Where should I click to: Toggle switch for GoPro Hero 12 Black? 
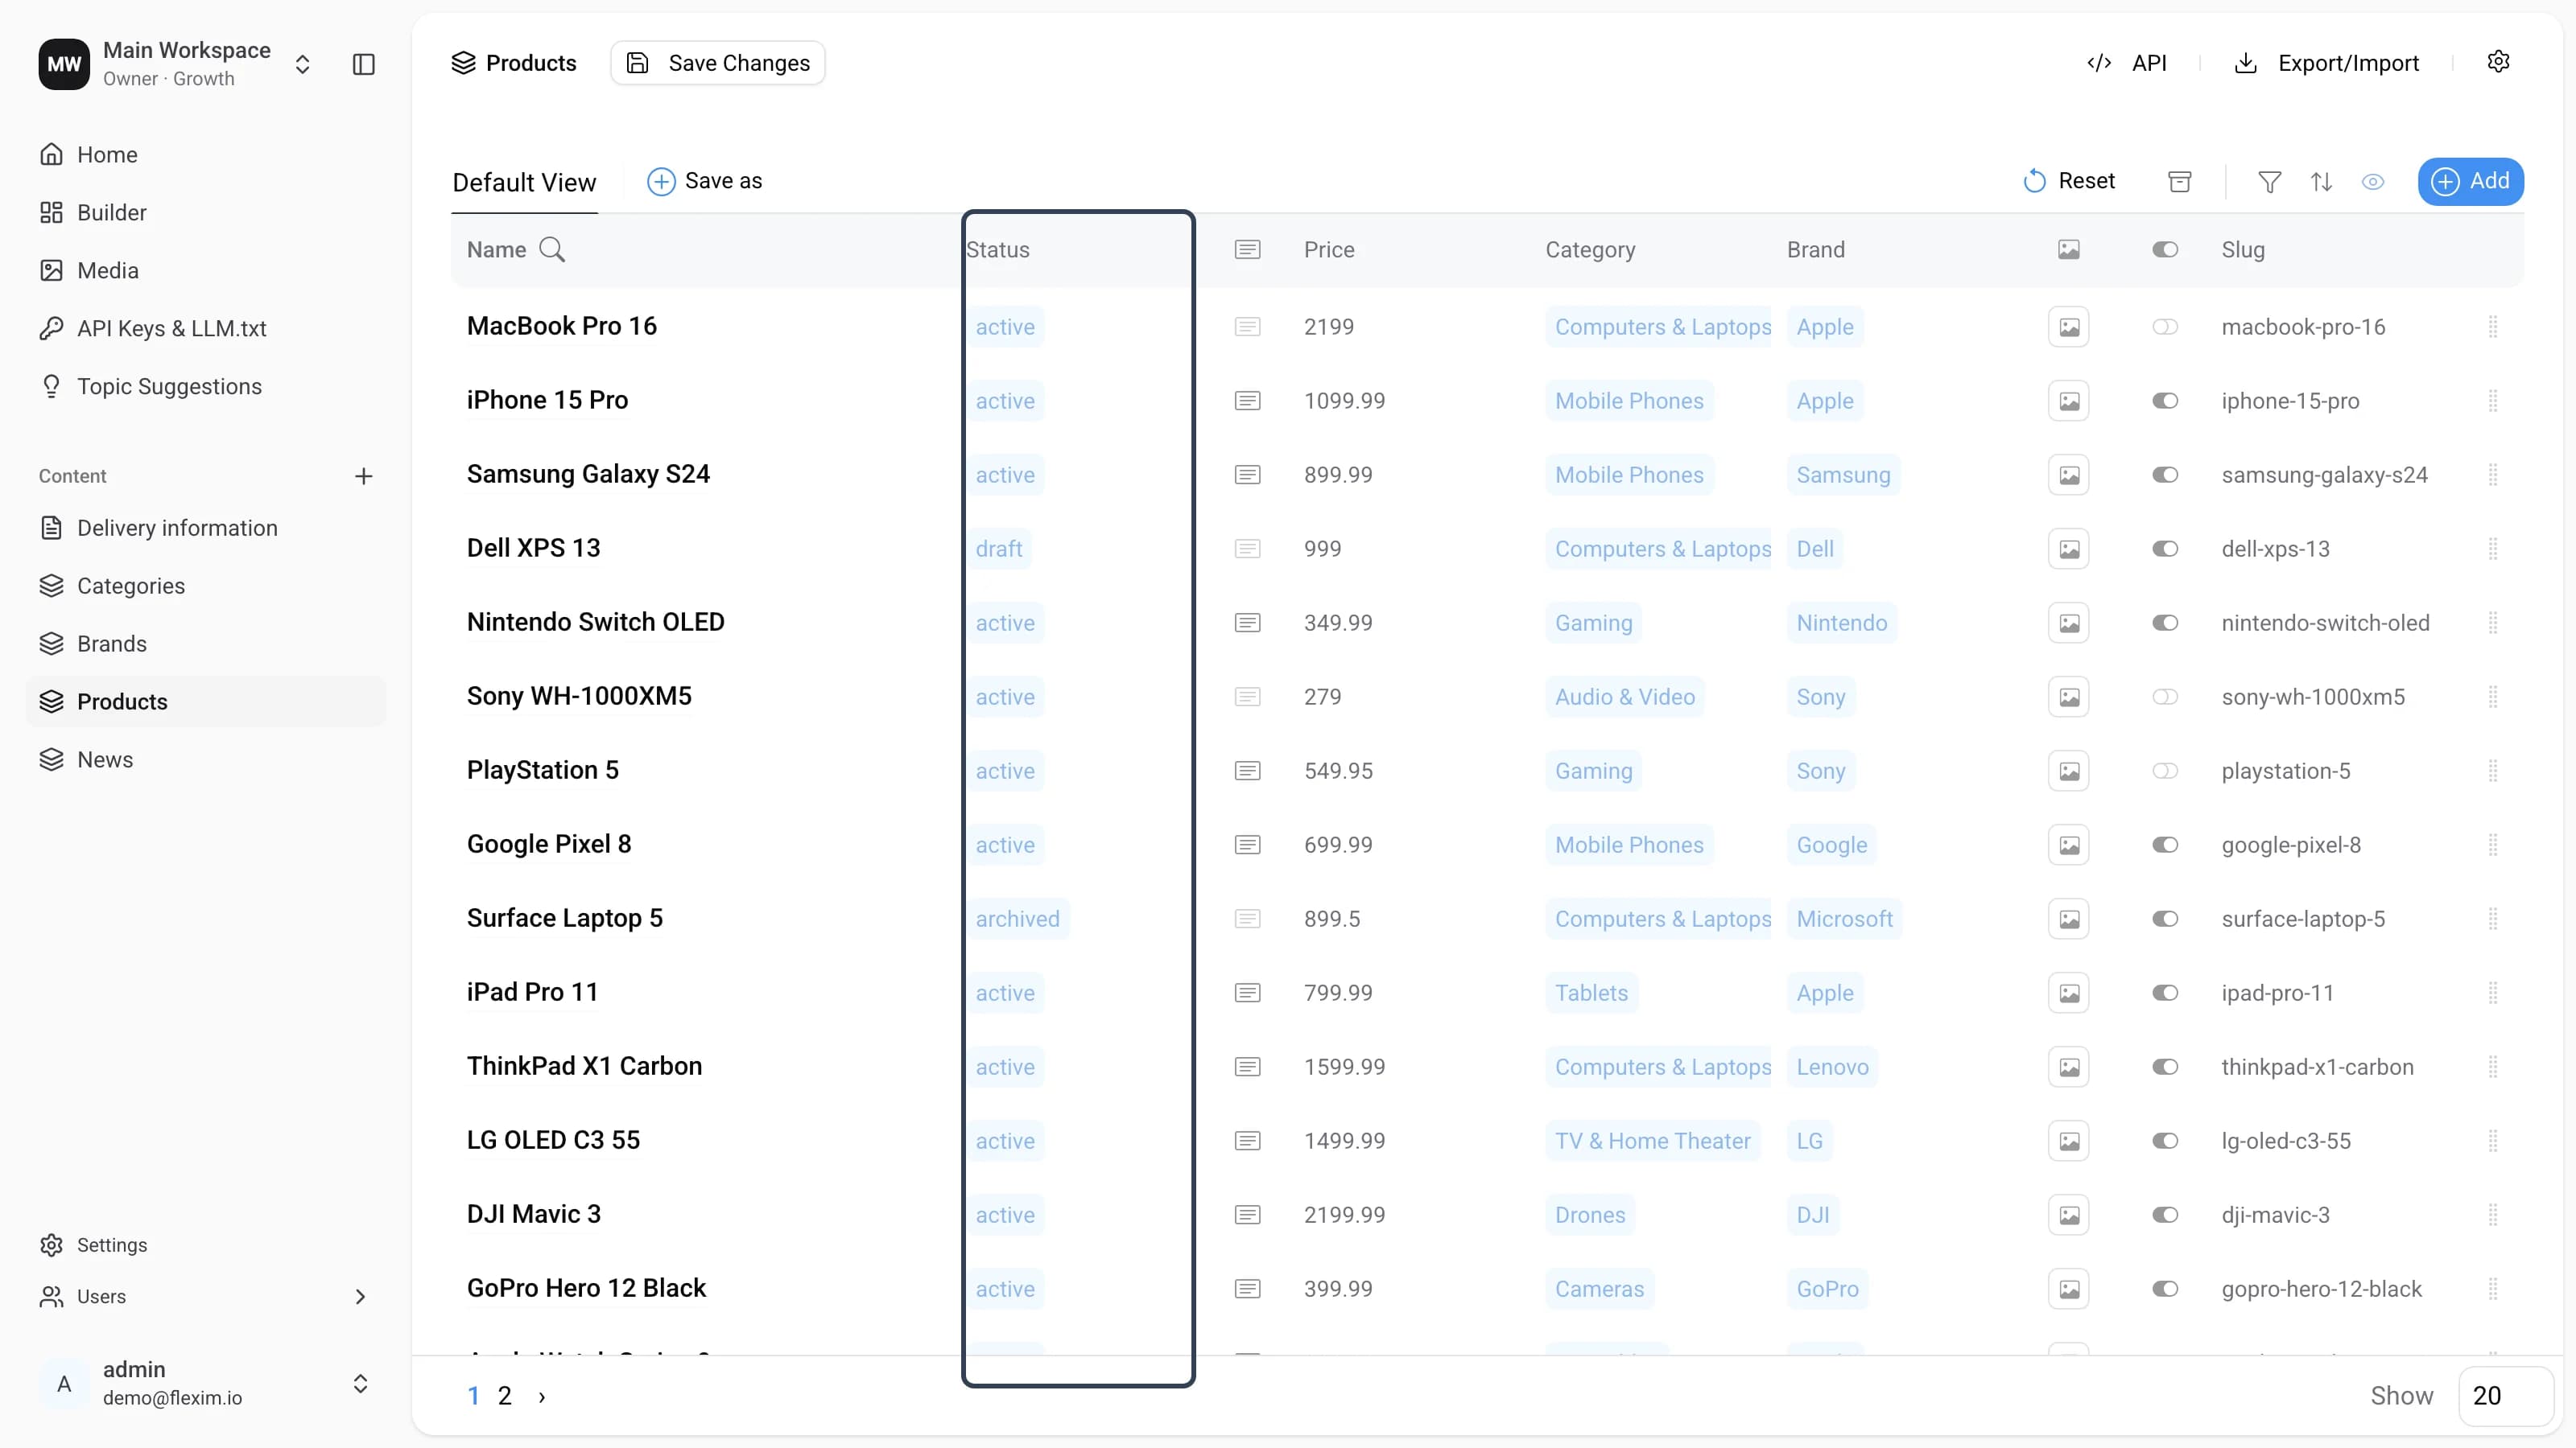(x=2164, y=1288)
